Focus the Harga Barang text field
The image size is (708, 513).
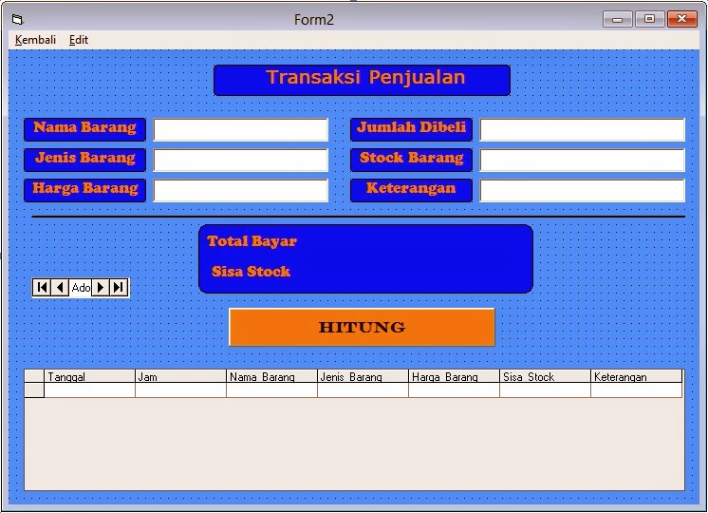coord(241,190)
